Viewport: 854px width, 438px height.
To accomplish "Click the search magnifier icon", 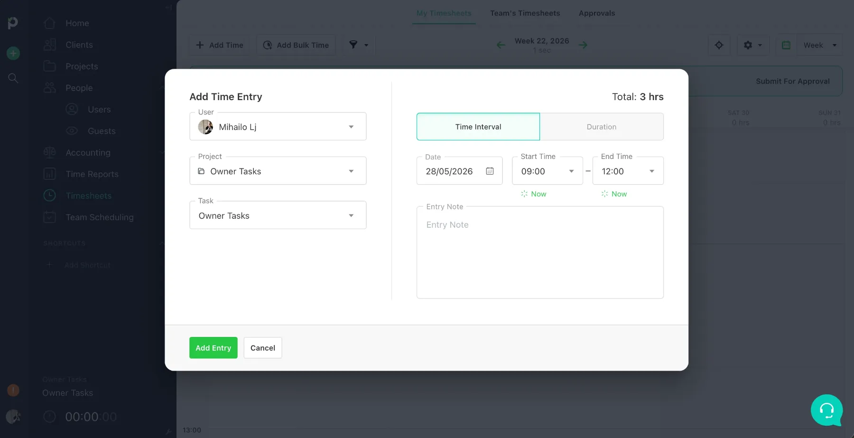I will 13,78.
